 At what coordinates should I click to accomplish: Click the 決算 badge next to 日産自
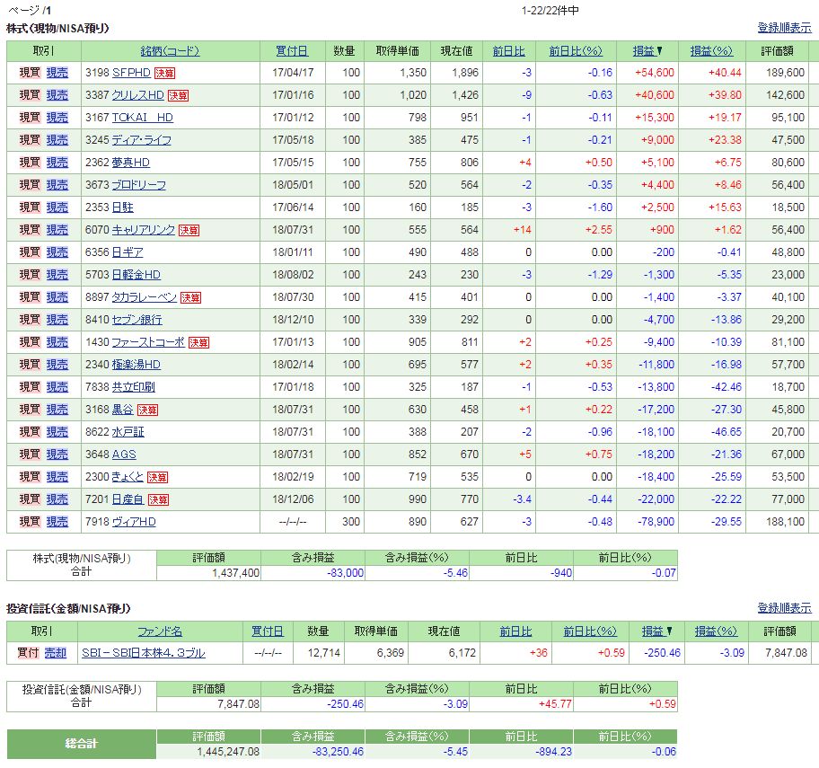click(x=158, y=500)
